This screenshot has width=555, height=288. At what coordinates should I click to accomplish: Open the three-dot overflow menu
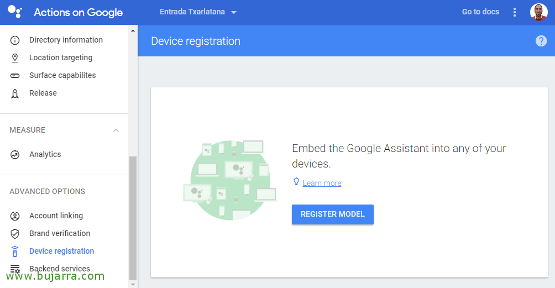[x=515, y=12]
